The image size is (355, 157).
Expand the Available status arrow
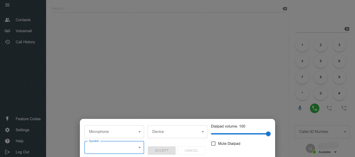(x=335, y=152)
